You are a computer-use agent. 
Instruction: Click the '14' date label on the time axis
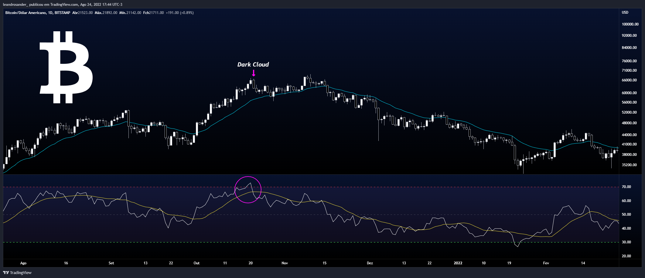click(583, 263)
